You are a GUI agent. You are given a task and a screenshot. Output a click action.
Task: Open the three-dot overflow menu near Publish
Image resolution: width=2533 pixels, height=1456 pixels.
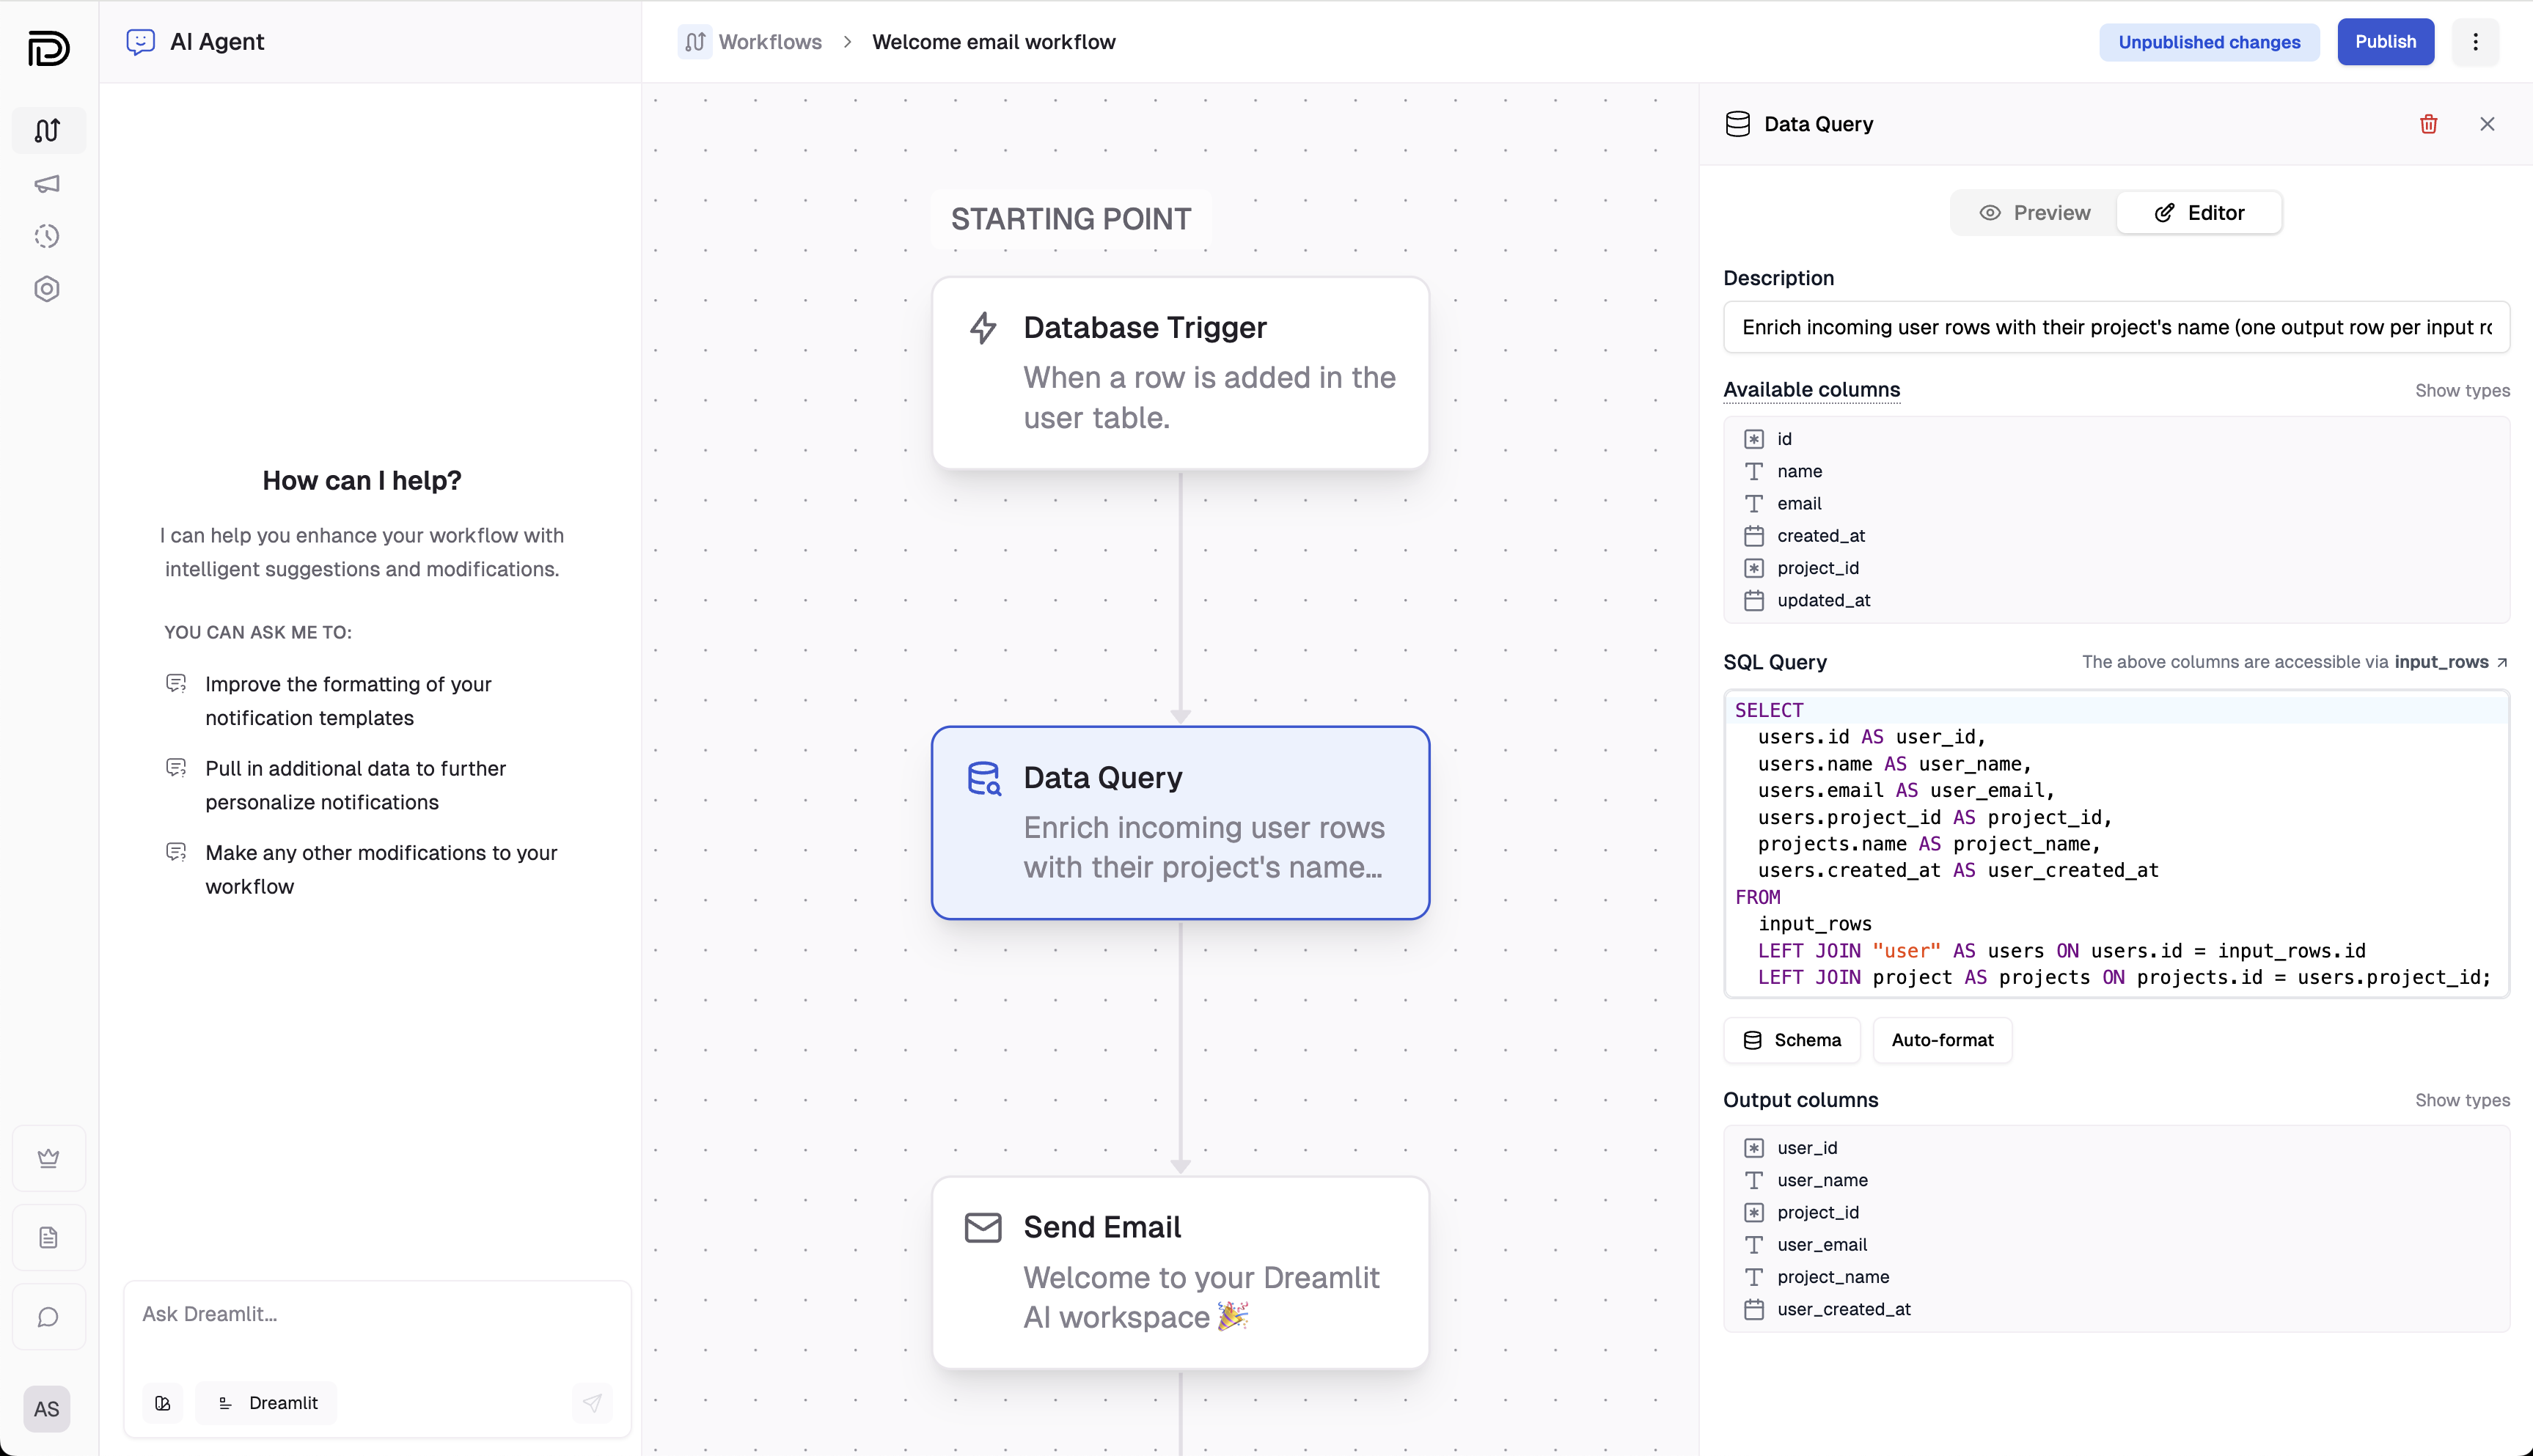coord(2476,42)
